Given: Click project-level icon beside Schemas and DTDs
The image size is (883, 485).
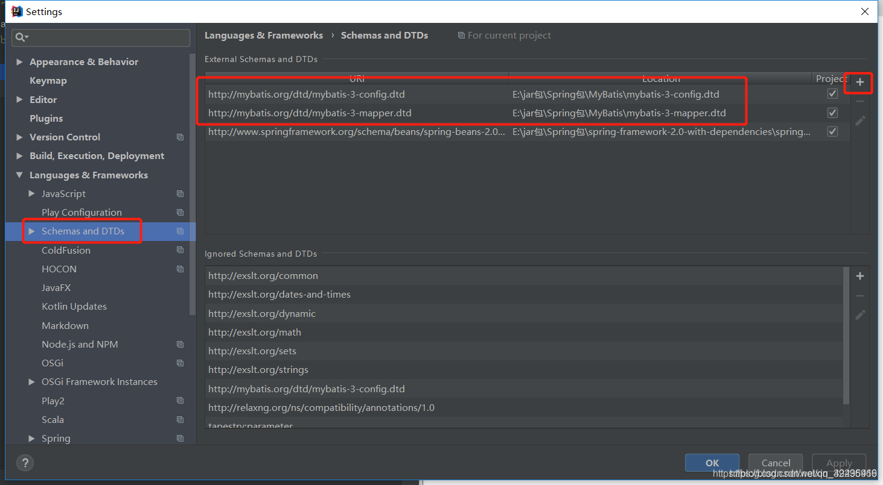Looking at the screenshot, I should pos(180,231).
